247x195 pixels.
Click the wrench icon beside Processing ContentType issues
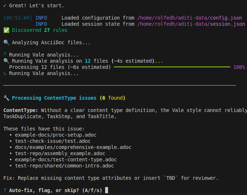[6, 98]
